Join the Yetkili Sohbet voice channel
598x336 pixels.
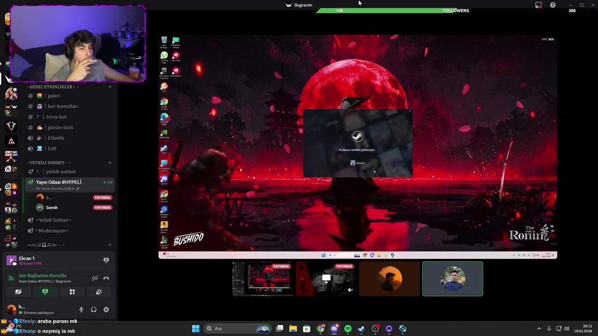[x=70, y=220]
